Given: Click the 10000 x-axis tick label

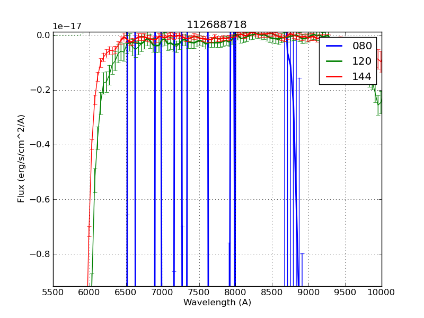Looking at the screenshot, I should click(381, 291).
